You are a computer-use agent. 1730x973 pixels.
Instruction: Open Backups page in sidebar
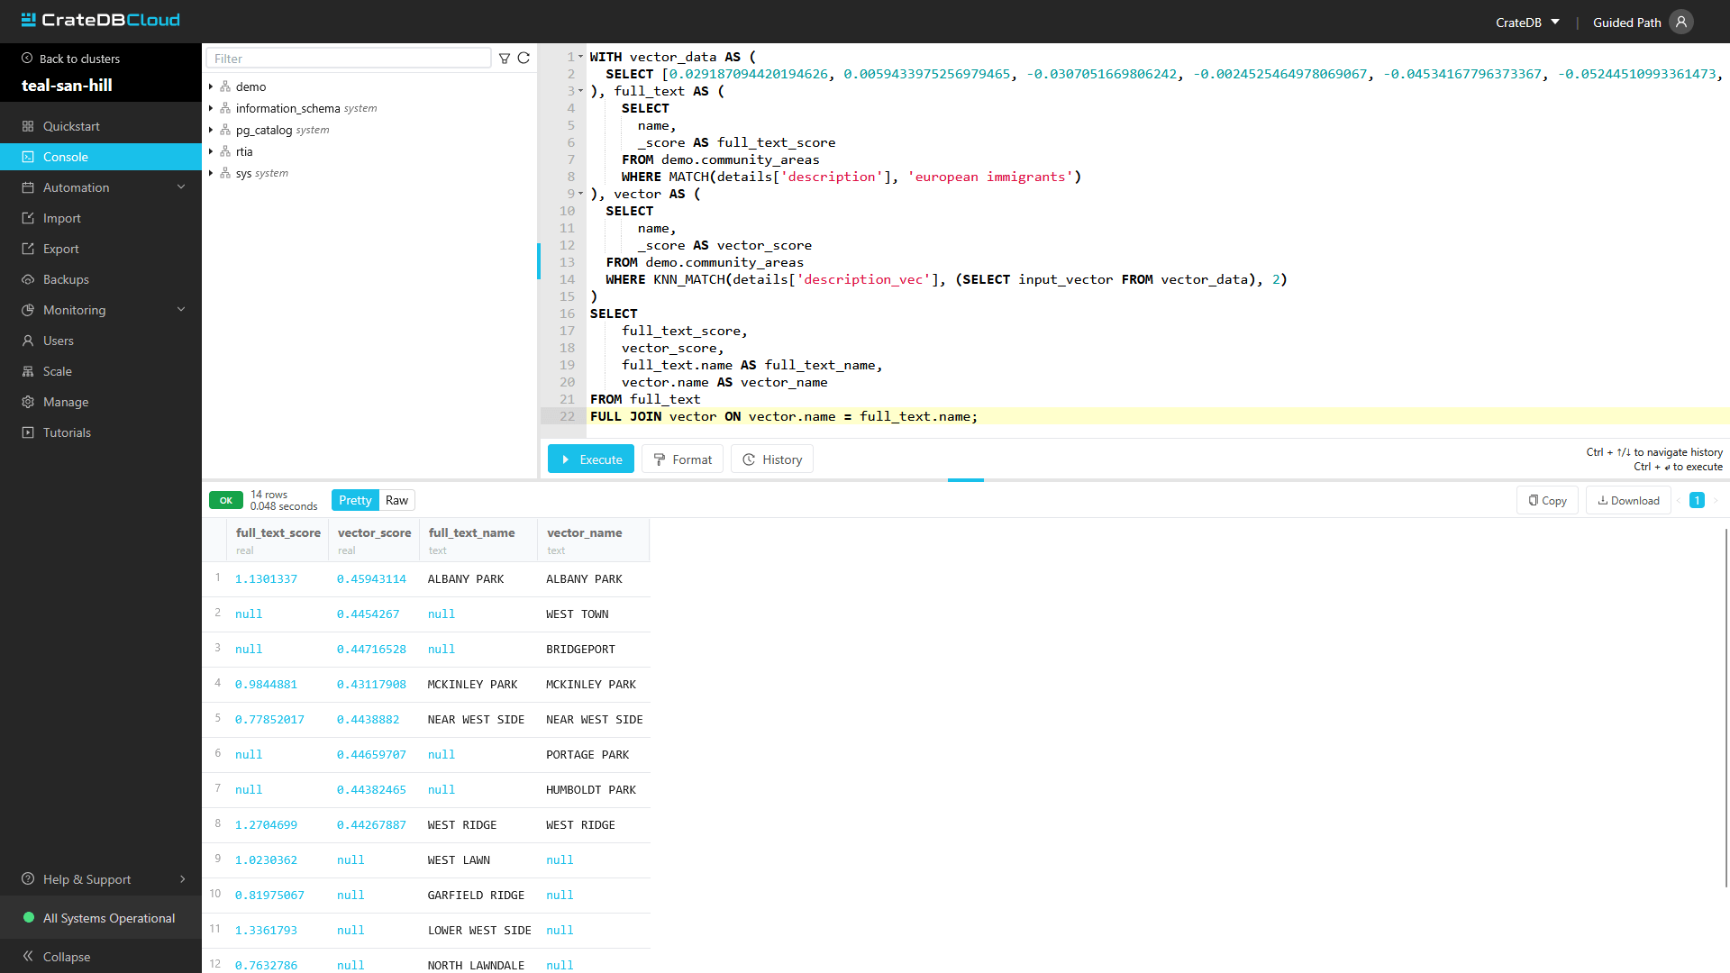point(101,279)
